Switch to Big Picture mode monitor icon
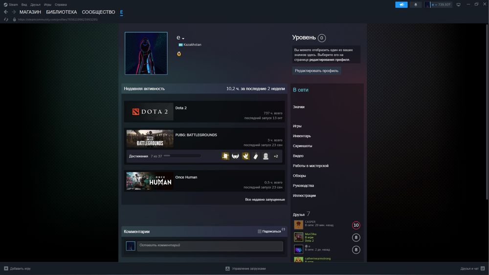489x275 pixels. (x=459, y=5)
